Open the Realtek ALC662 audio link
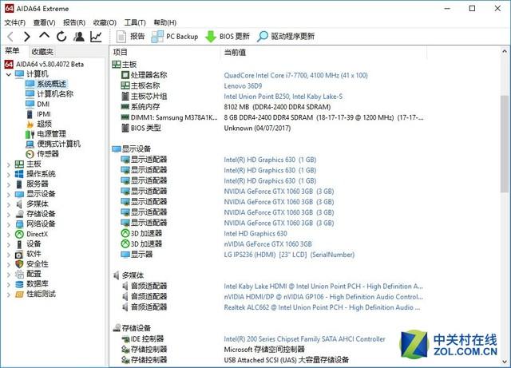The image size is (511, 368). pos(322,307)
